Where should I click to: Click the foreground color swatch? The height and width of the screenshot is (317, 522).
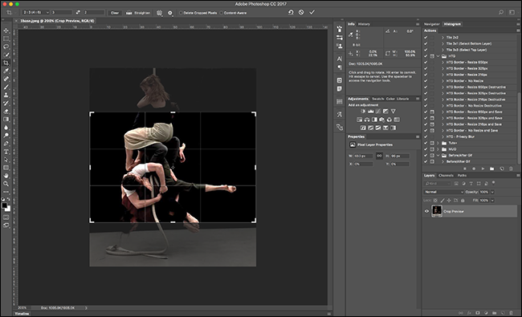coord(4,205)
